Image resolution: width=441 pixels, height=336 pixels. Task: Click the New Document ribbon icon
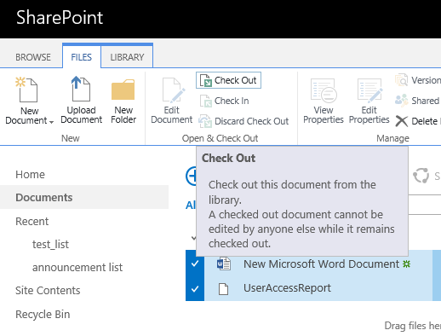click(26, 90)
